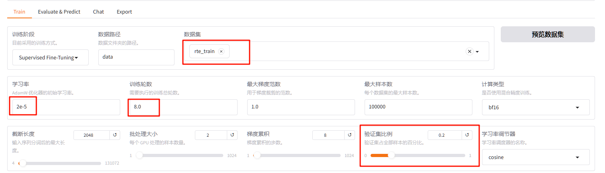Click the 预览数据集 button
Viewport: 605px width, 173px height.
point(547,34)
